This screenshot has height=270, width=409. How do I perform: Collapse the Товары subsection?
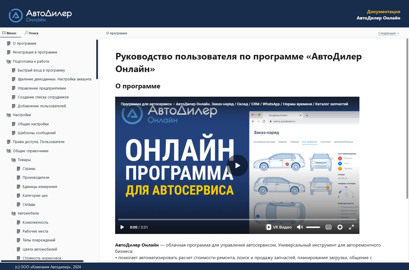(24, 160)
